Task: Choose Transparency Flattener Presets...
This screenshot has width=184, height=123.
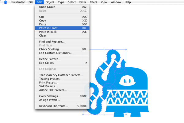Action: pos(62,75)
